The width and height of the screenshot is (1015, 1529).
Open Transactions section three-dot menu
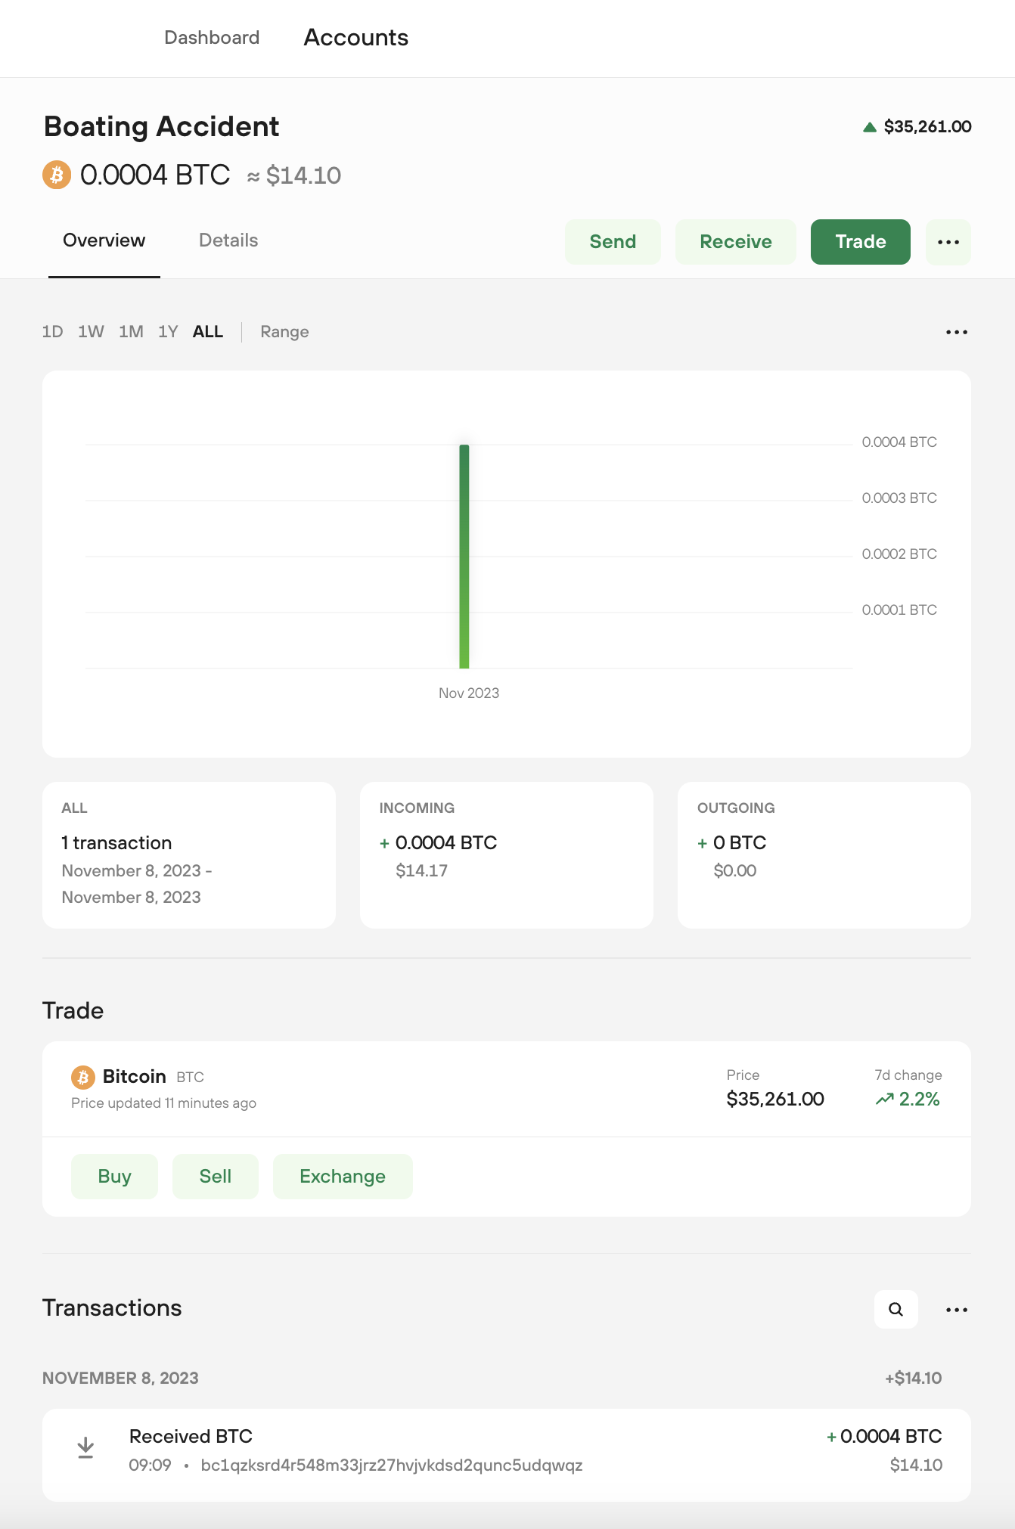(x=957, y=1309)
